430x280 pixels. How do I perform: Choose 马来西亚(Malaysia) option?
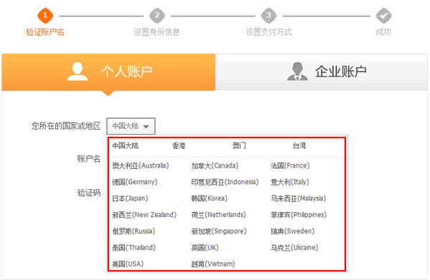tap(299, 198)
